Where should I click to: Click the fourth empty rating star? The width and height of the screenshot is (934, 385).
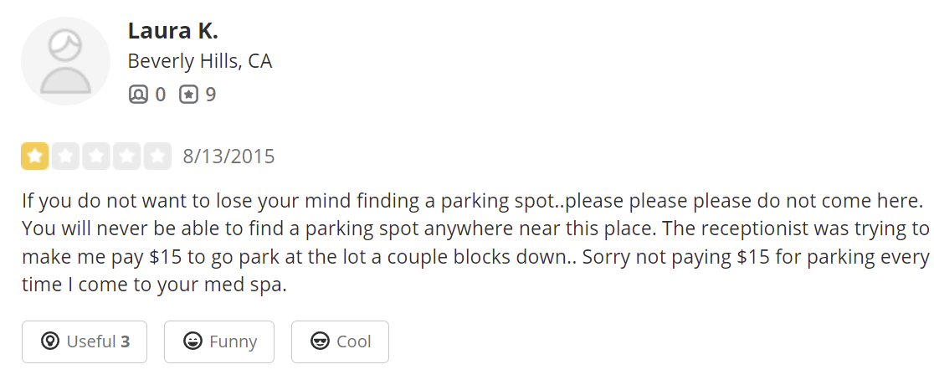(x=126, y=157)
